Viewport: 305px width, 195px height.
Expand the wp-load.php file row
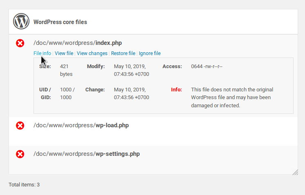(81, 125)
